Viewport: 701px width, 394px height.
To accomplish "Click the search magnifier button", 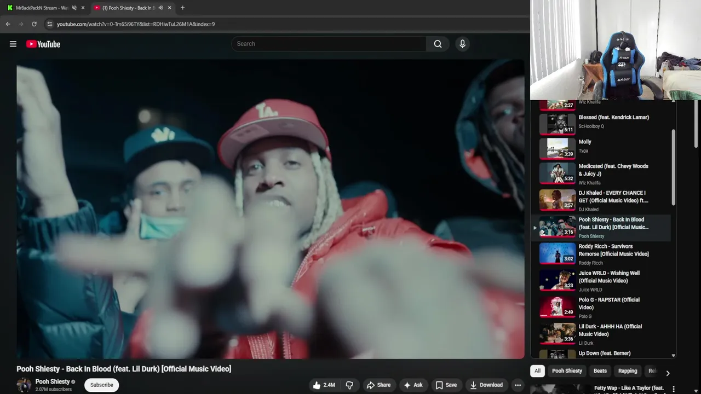I will tap(438, 44).
